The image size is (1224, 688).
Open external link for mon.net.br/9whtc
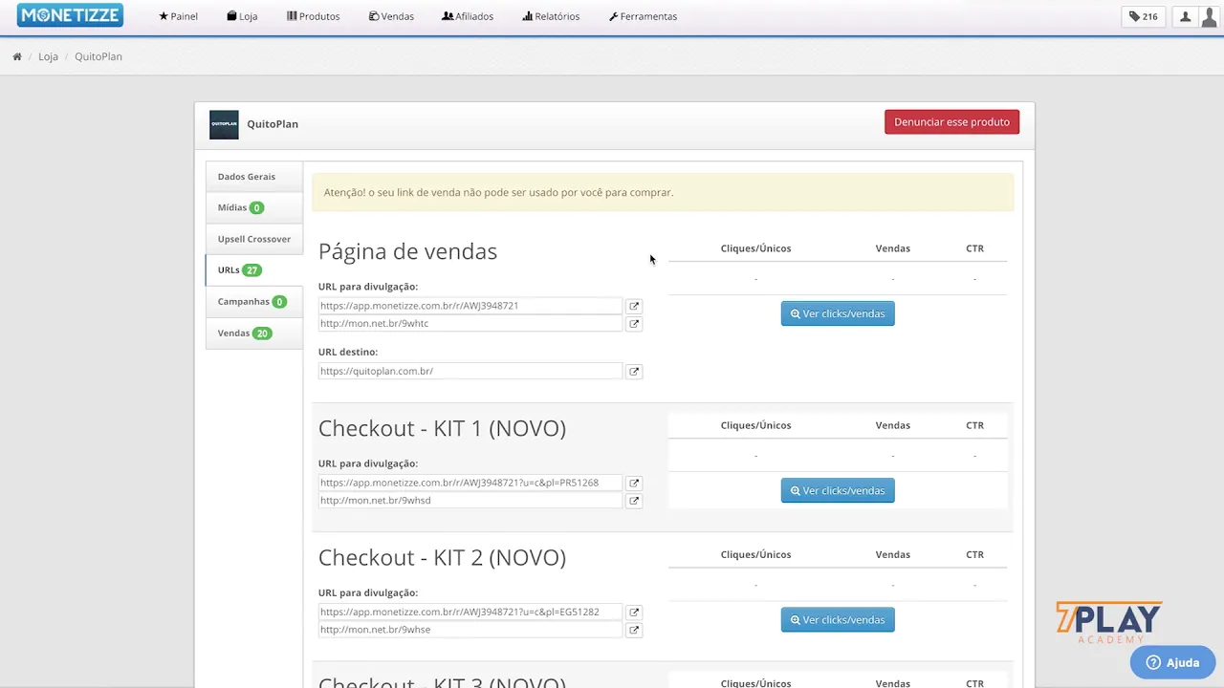[634, 324]
